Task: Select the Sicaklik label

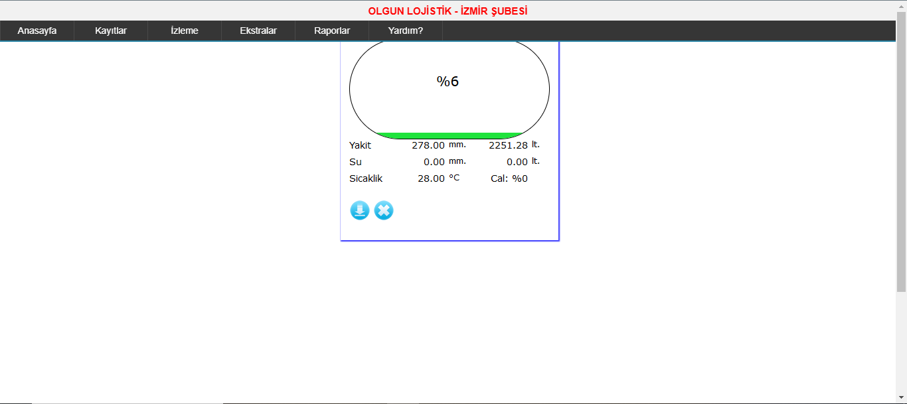Action: pos(366,178)
